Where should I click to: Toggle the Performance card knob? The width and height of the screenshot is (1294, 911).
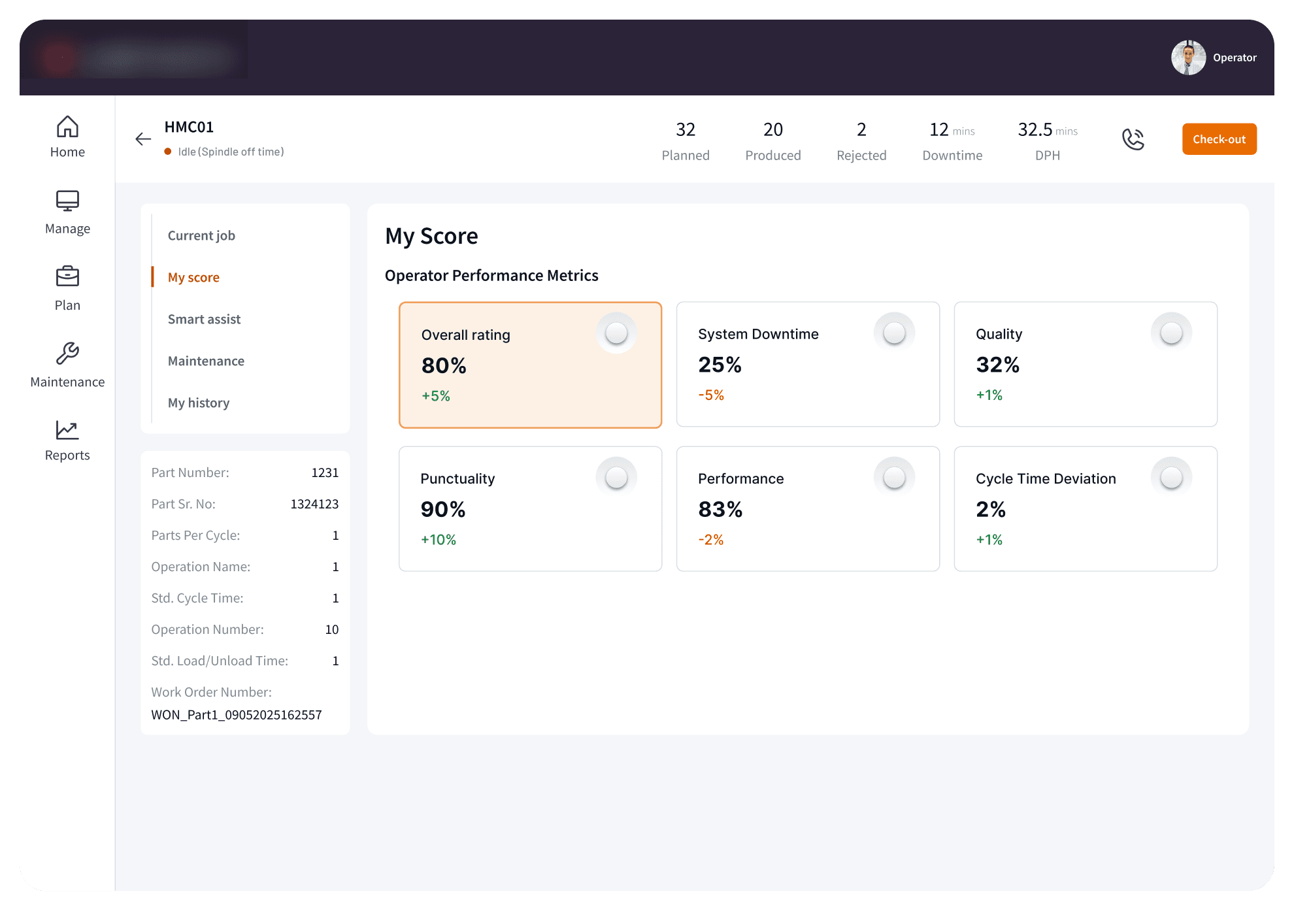coord(894,478)
